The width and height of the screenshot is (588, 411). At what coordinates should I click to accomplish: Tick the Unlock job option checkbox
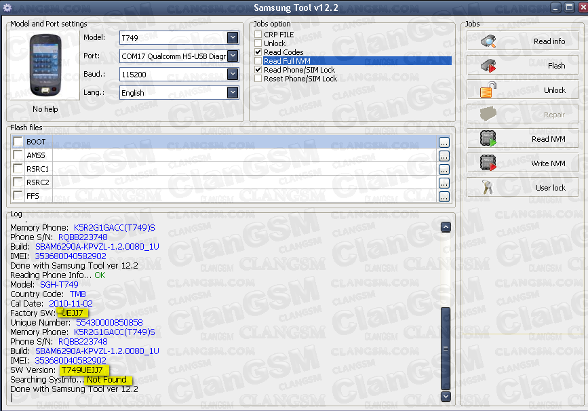[x=258, y=43]
